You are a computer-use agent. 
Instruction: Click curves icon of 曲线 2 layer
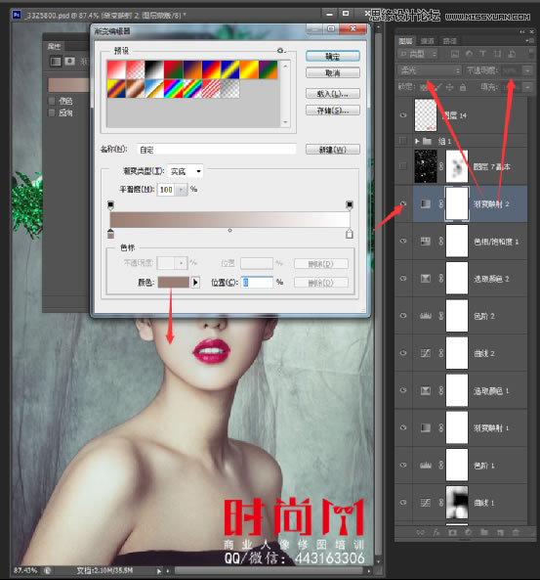[x=426, y=353]
